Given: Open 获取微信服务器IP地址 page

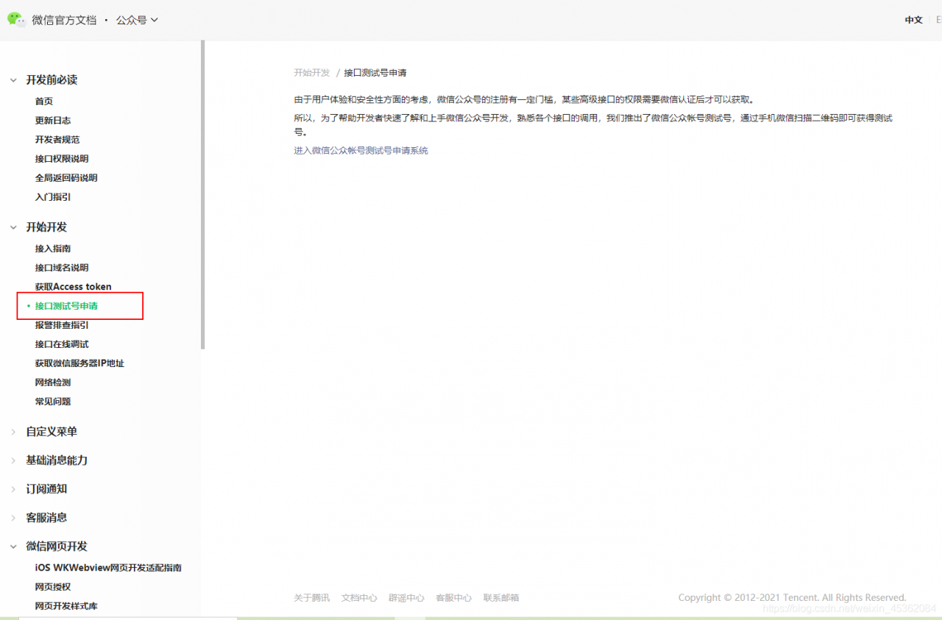Looking at the screenshot, I should (x=79, y=363).
